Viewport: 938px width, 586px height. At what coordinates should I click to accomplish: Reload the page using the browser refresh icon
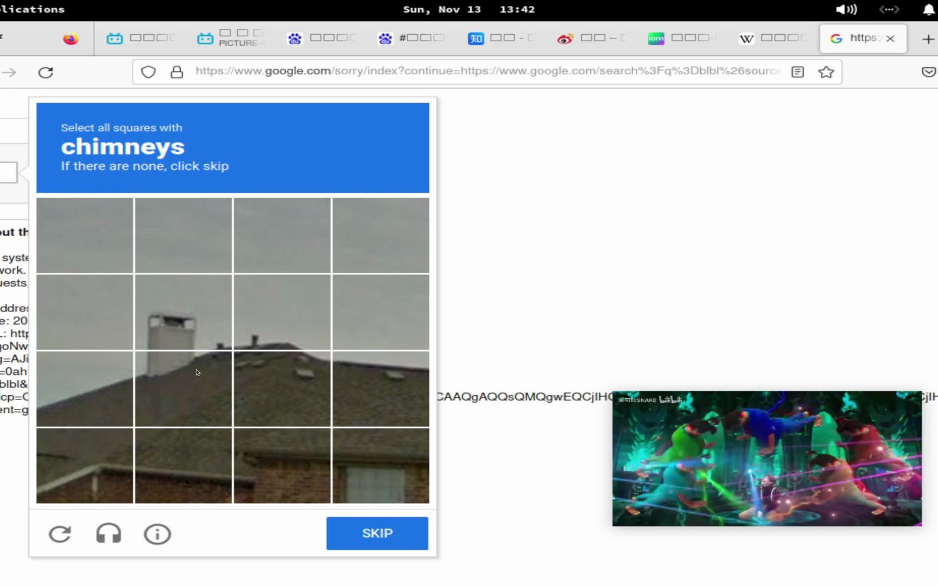point(46,72)
